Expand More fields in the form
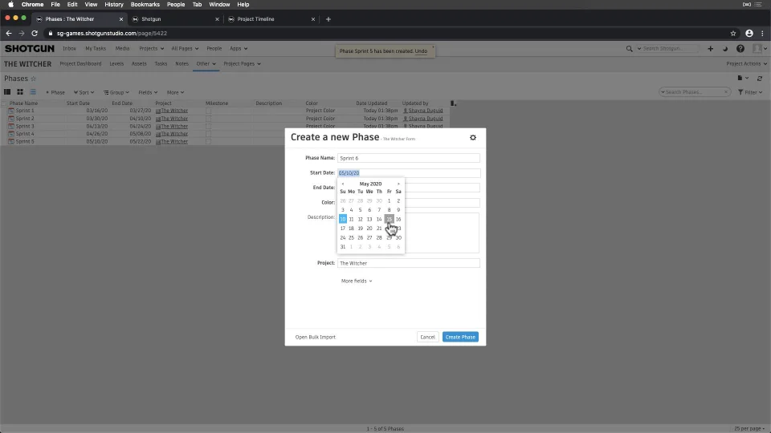Image resolution: width=771 pixels, height=433 pixels. click(357, 281)
